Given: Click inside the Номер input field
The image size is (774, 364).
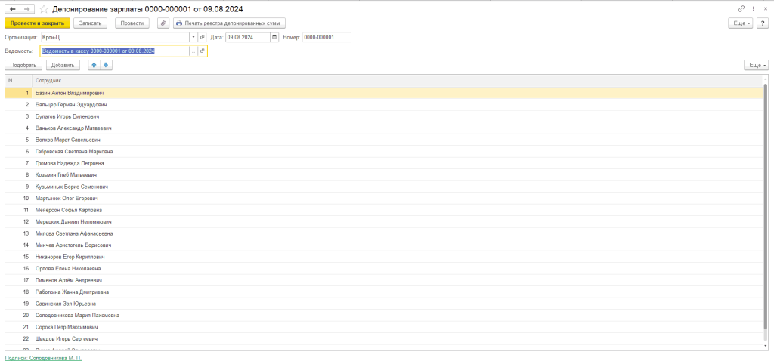Looking at the screenshot, I should (x=326, y=37).
